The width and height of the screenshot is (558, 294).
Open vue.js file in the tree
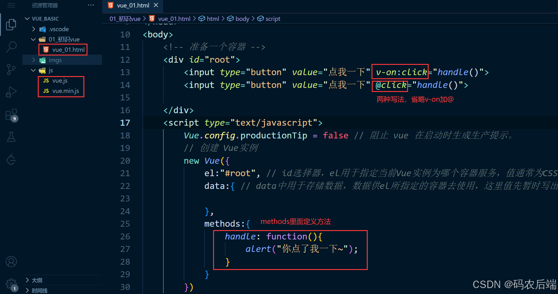60,80
